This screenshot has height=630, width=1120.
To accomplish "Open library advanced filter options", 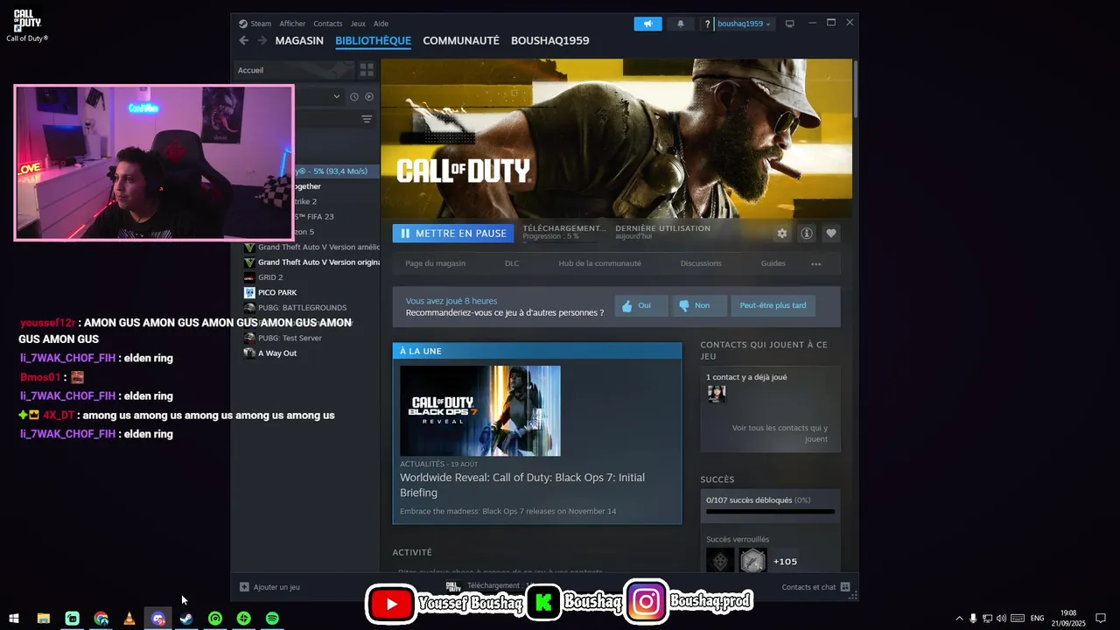I will (367, 119).
